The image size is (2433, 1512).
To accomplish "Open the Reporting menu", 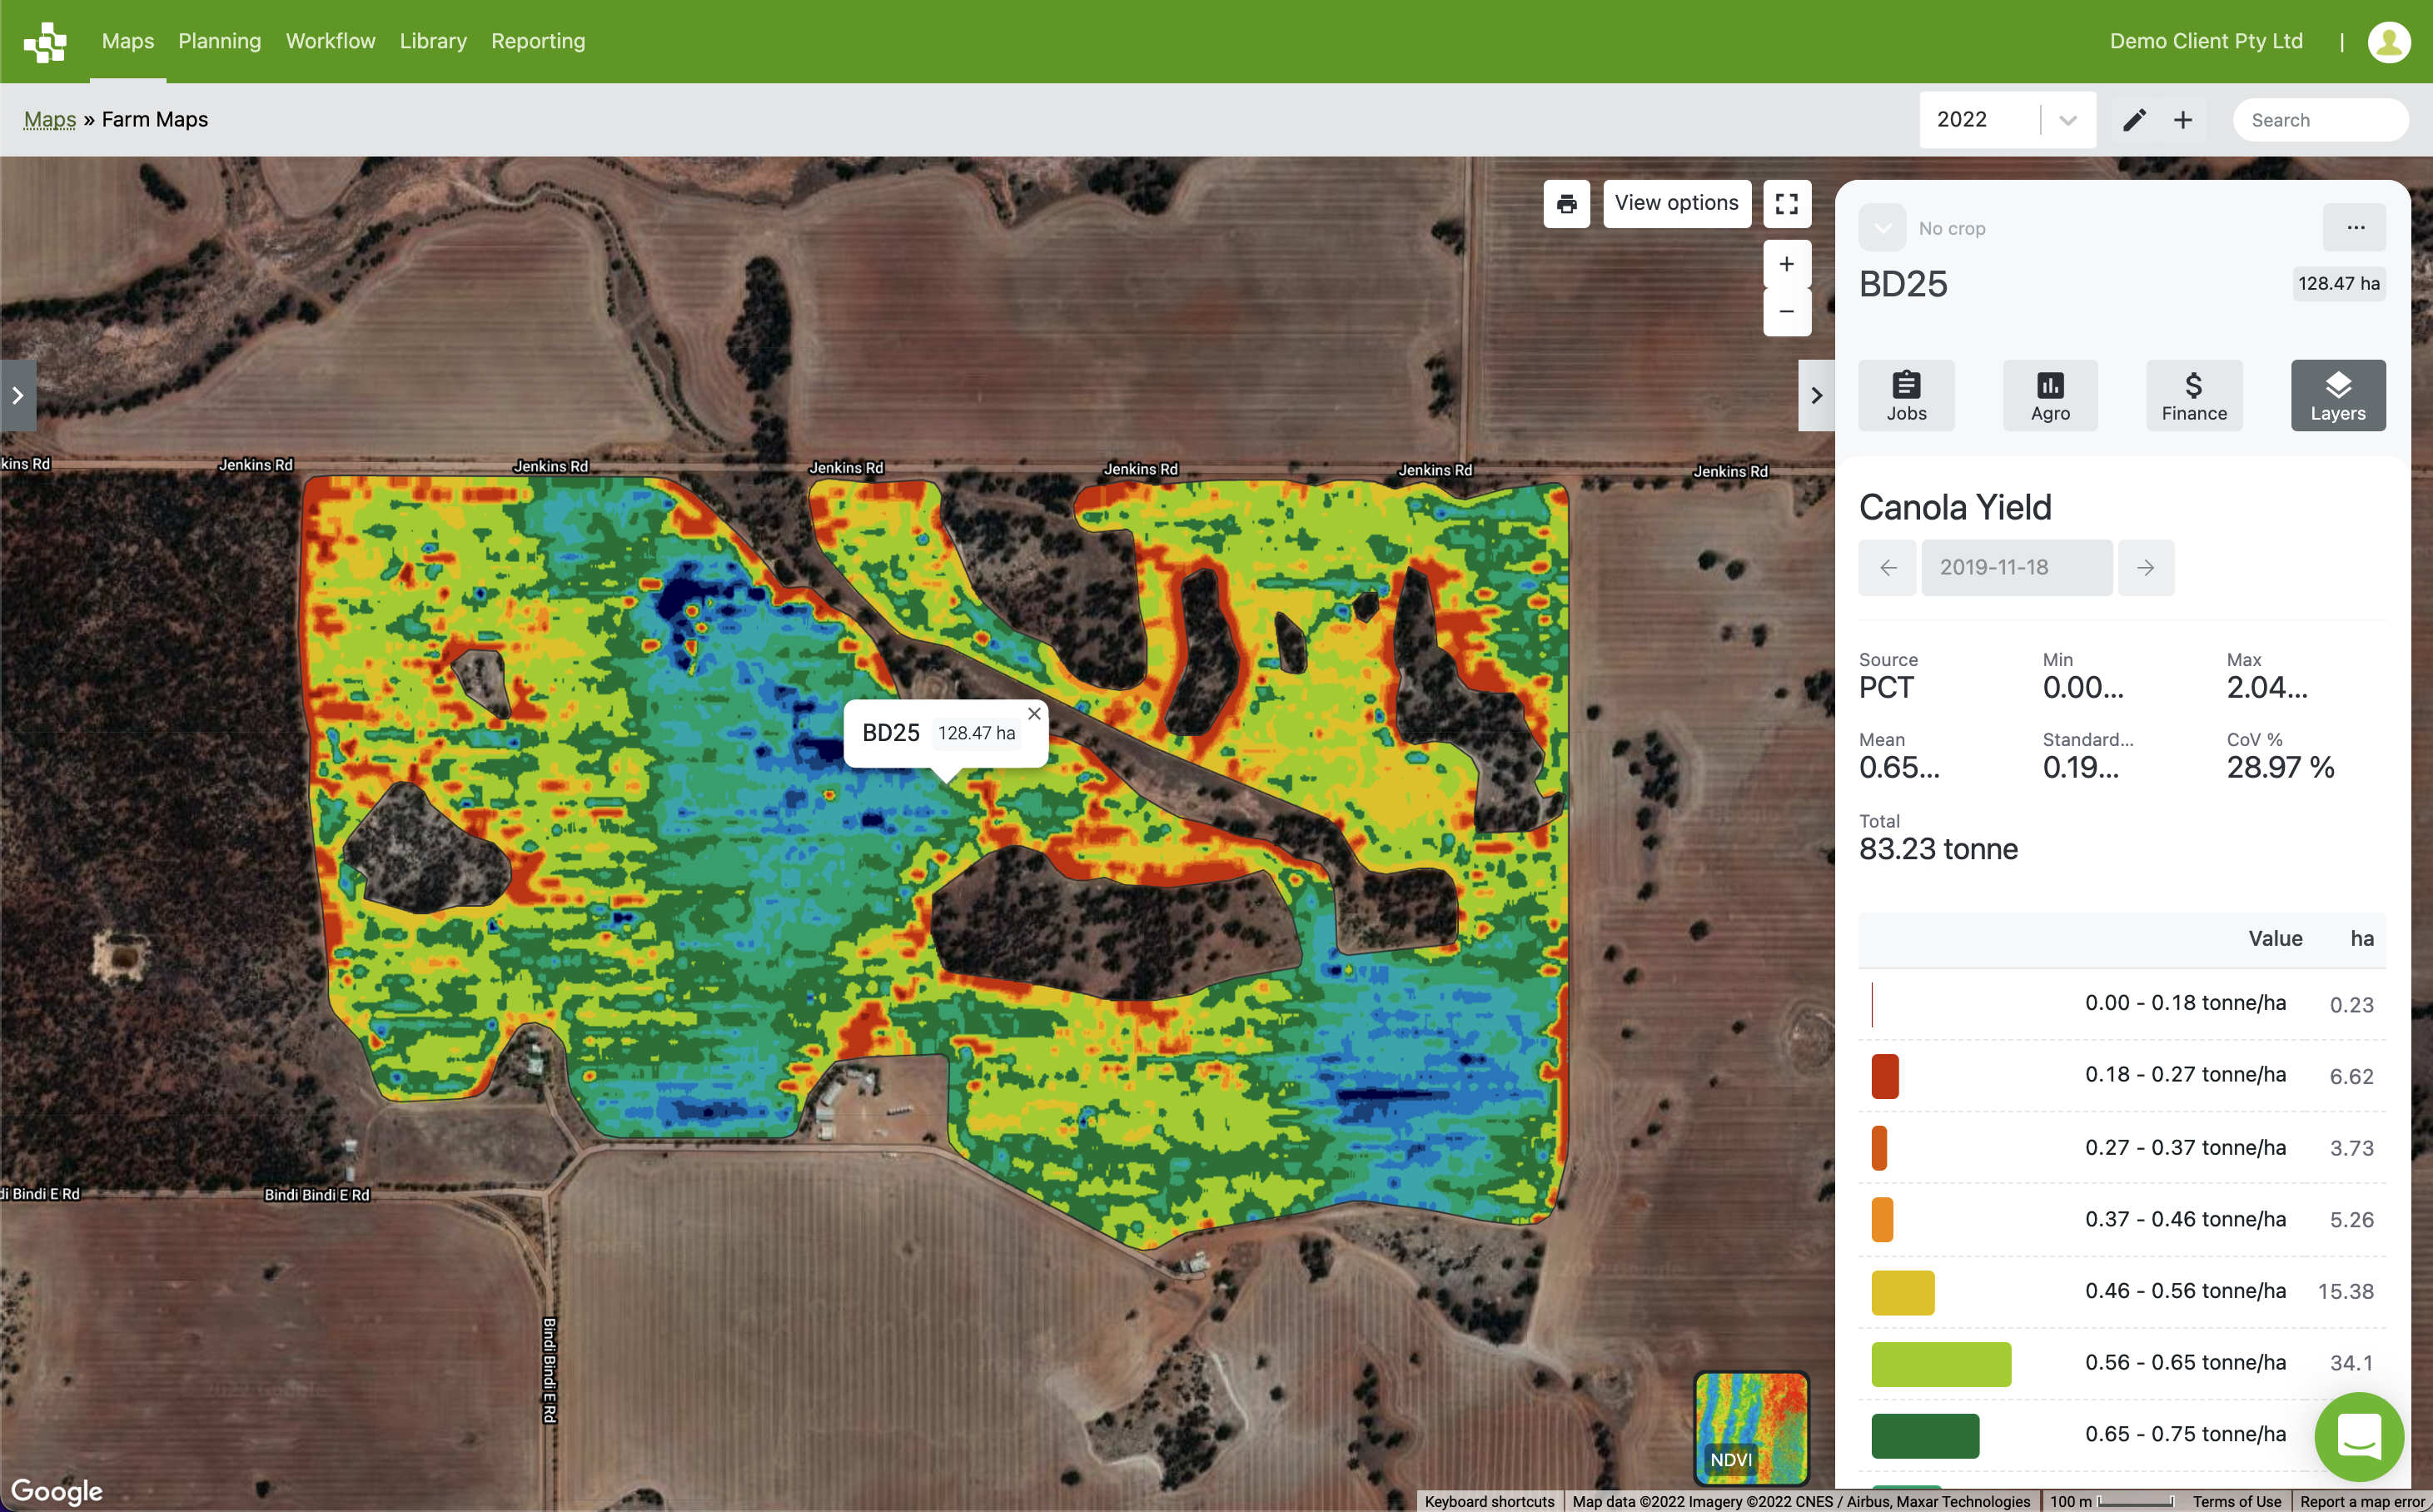I will click(x=538, y=42).
